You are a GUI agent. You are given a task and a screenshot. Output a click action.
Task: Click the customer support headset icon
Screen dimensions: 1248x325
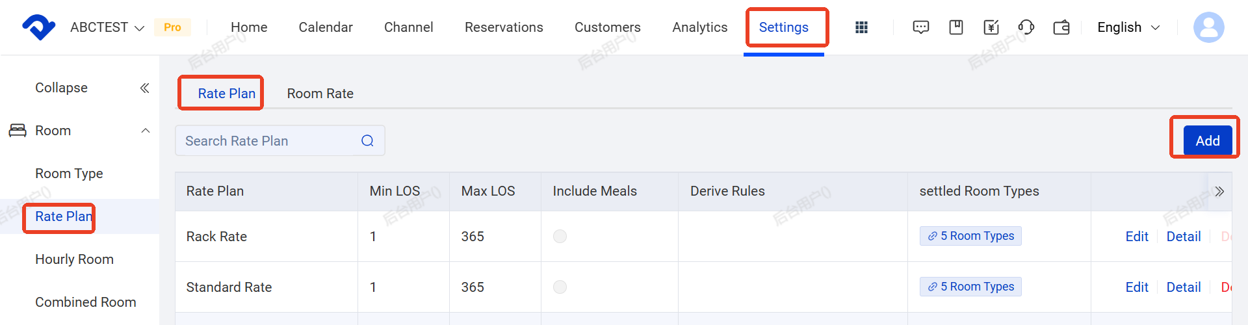point(1026,27)
